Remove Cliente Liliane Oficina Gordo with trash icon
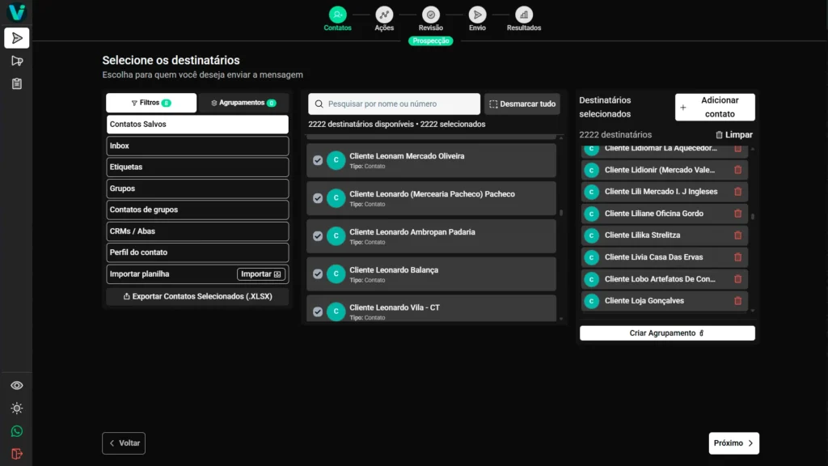828x466 pixels. click(737, 214)
